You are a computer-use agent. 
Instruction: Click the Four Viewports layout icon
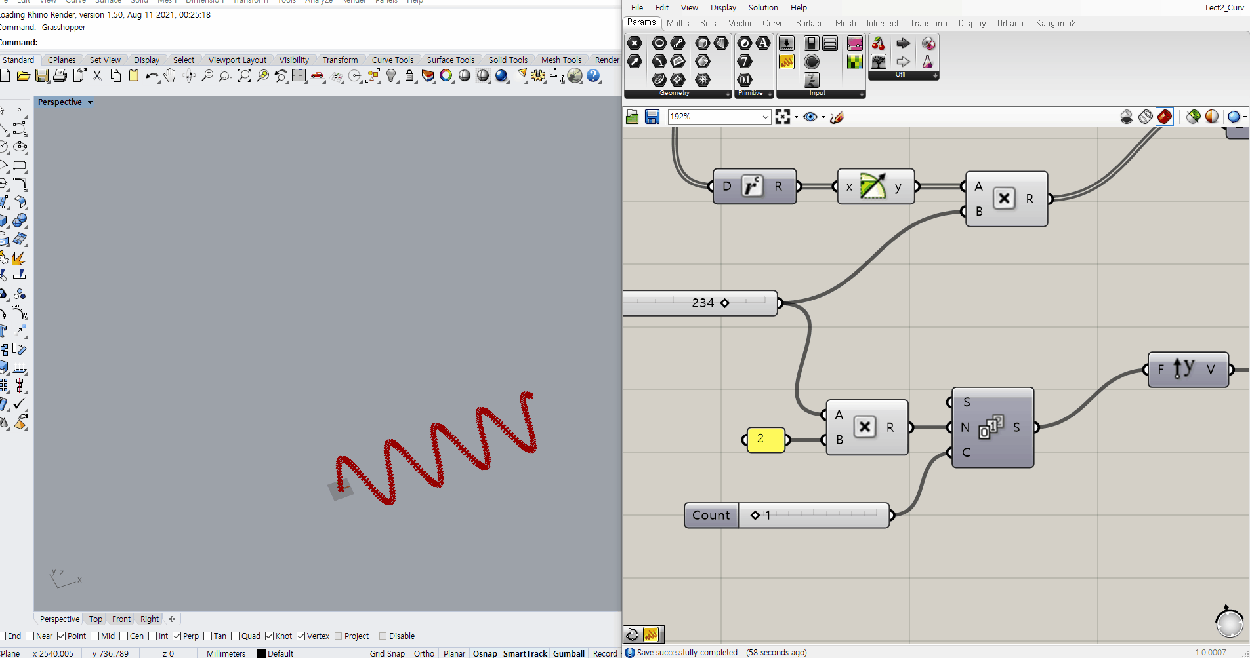[x=299, y=76]
